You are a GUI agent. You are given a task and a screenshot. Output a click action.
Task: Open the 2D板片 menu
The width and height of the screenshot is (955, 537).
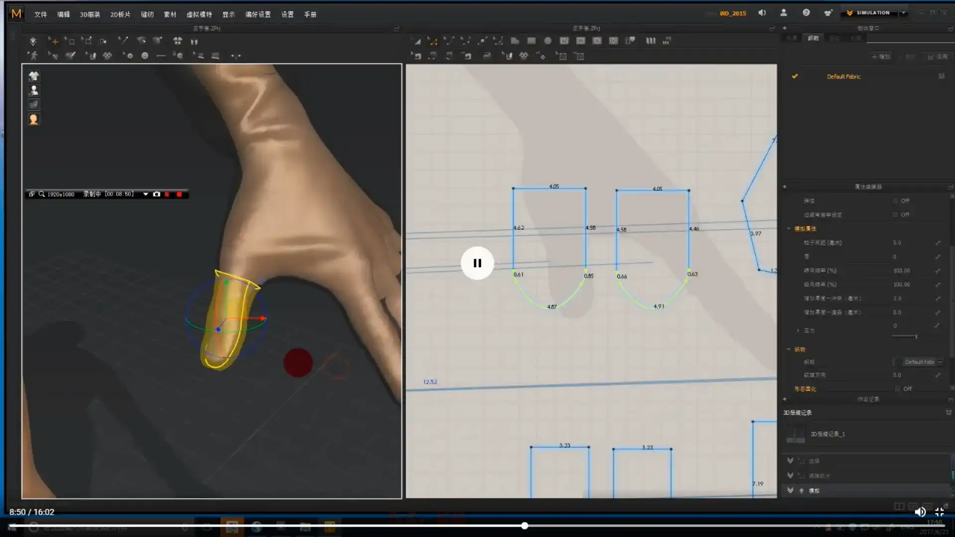point(120,14)
